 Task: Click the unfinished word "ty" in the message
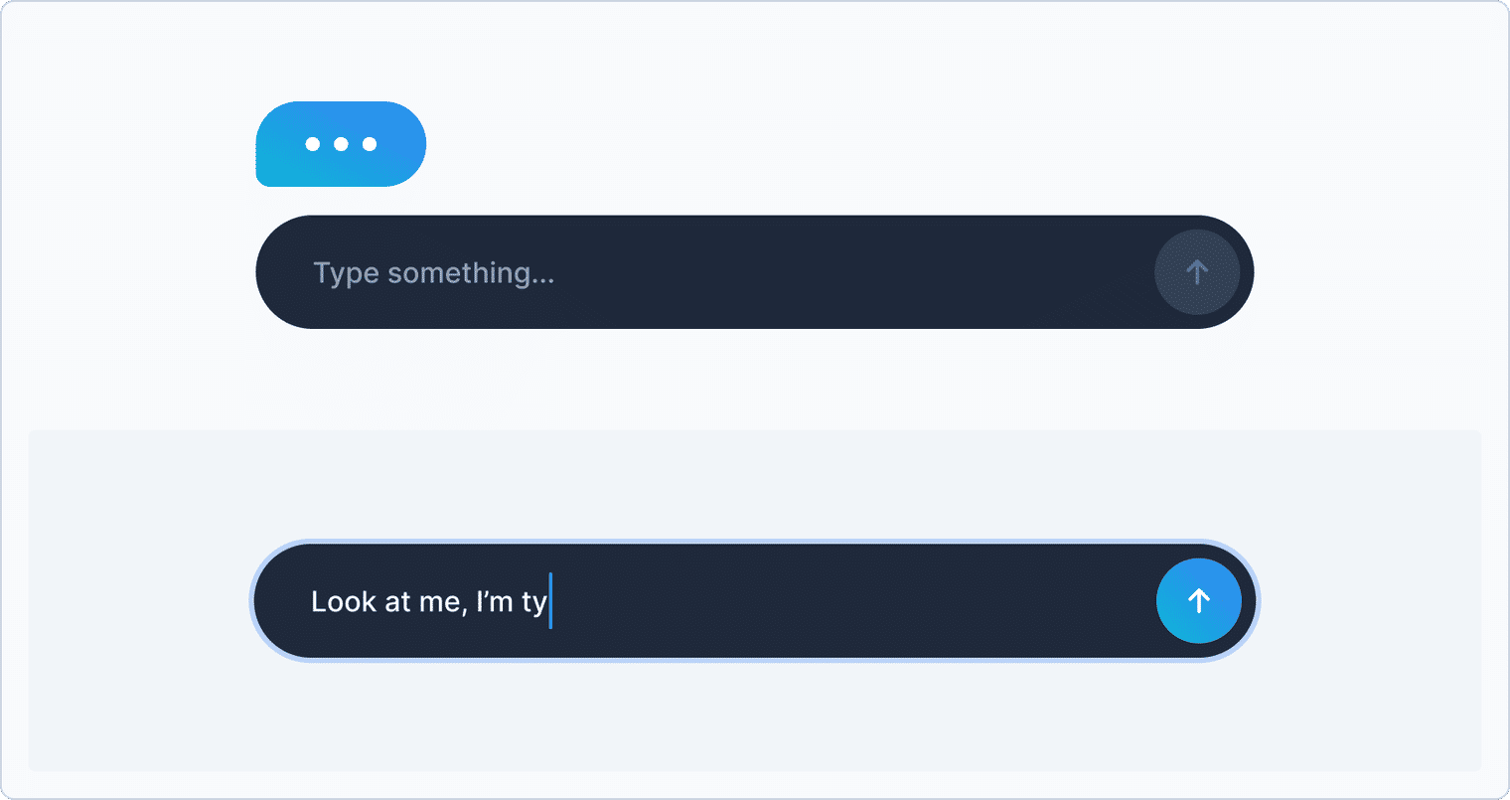click(534, 603)
